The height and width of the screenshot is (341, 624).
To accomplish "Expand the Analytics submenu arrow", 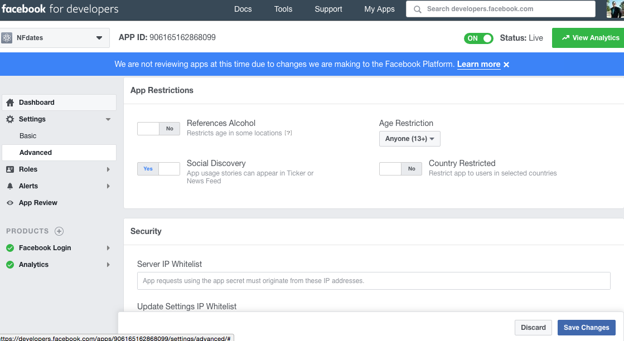I will [x=108, y=265].
